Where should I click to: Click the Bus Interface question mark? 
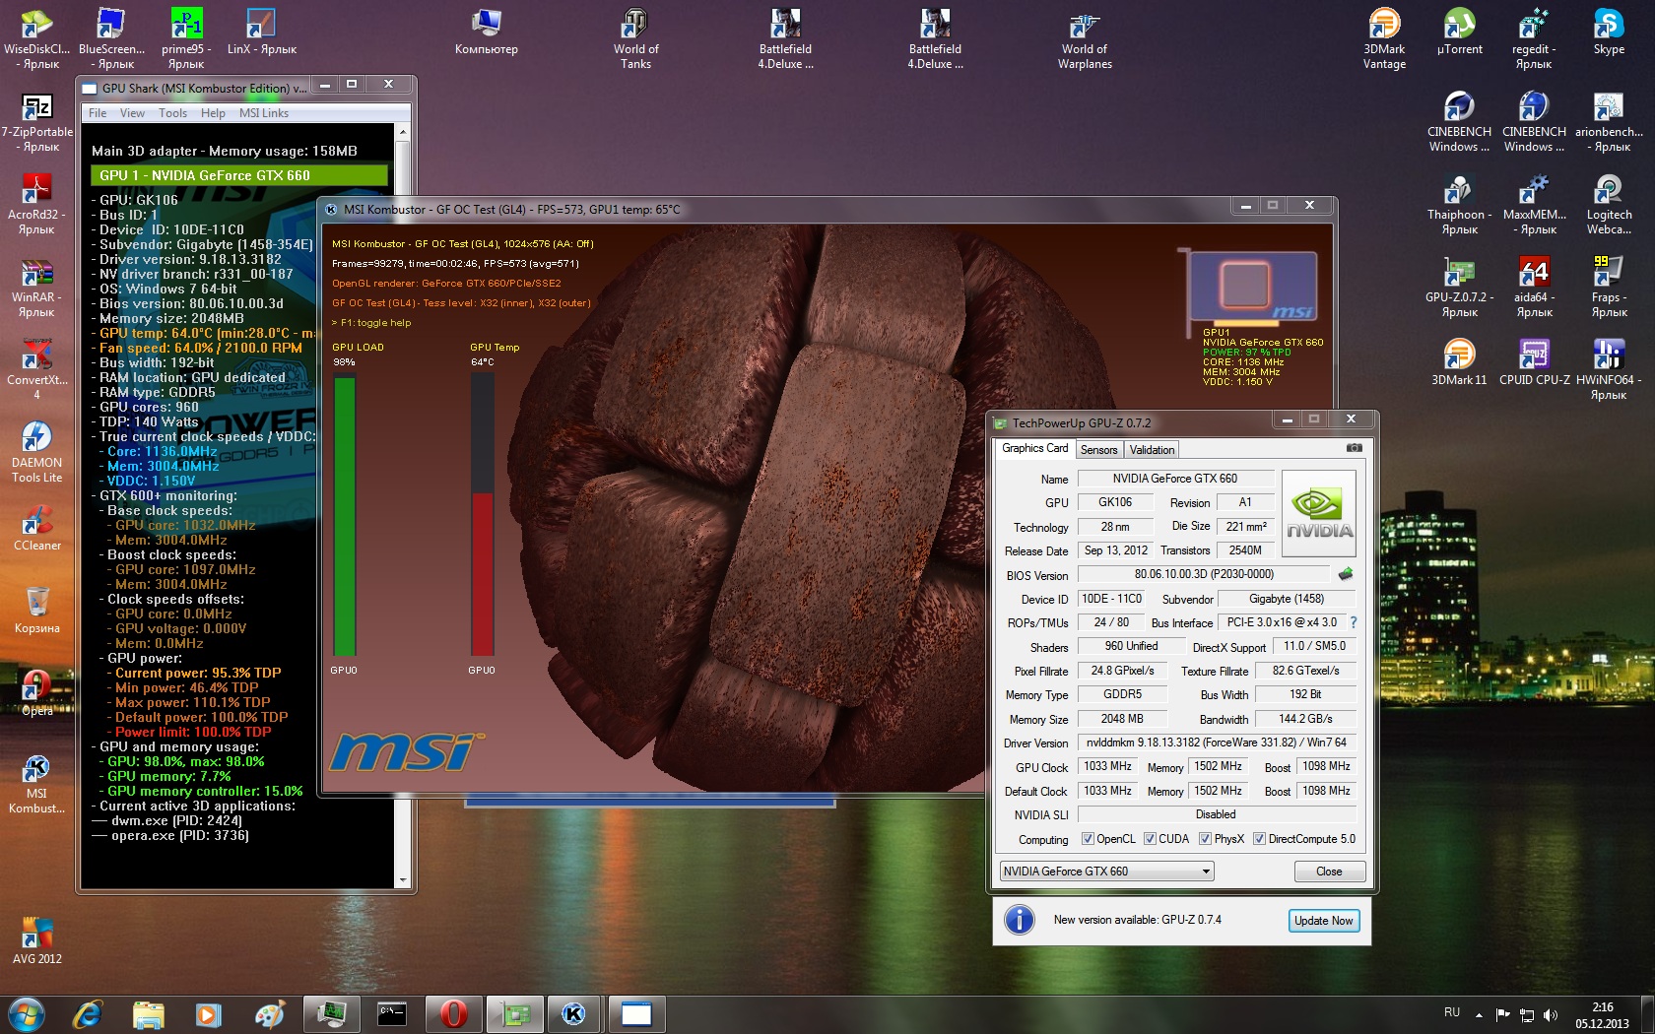click(x=1354, y=622)
